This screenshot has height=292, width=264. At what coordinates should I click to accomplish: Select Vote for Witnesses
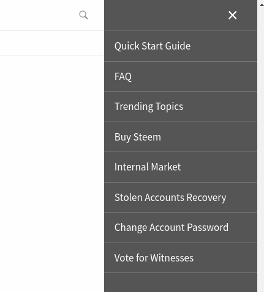181,258
